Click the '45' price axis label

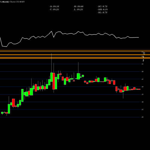coord(142,79)
